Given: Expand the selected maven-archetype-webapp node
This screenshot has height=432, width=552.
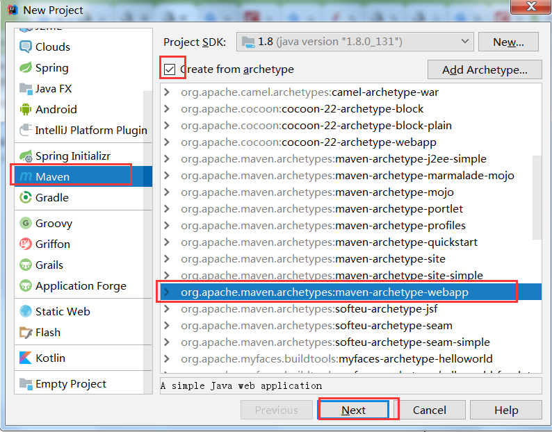Looking at the screenshot, I should (167, 292).
